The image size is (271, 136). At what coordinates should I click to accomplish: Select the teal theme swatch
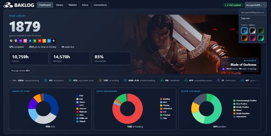261,38
